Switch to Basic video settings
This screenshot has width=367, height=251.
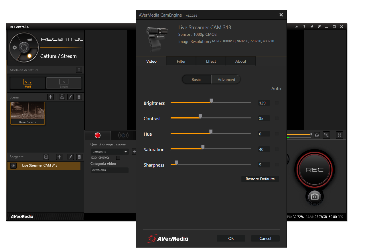[x=196, y=80]
